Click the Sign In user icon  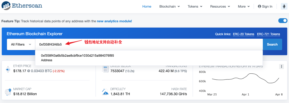pos(260,6)
